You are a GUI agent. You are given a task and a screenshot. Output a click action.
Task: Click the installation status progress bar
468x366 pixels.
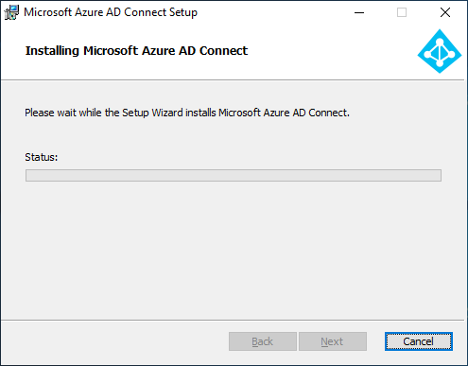point(234,175)
